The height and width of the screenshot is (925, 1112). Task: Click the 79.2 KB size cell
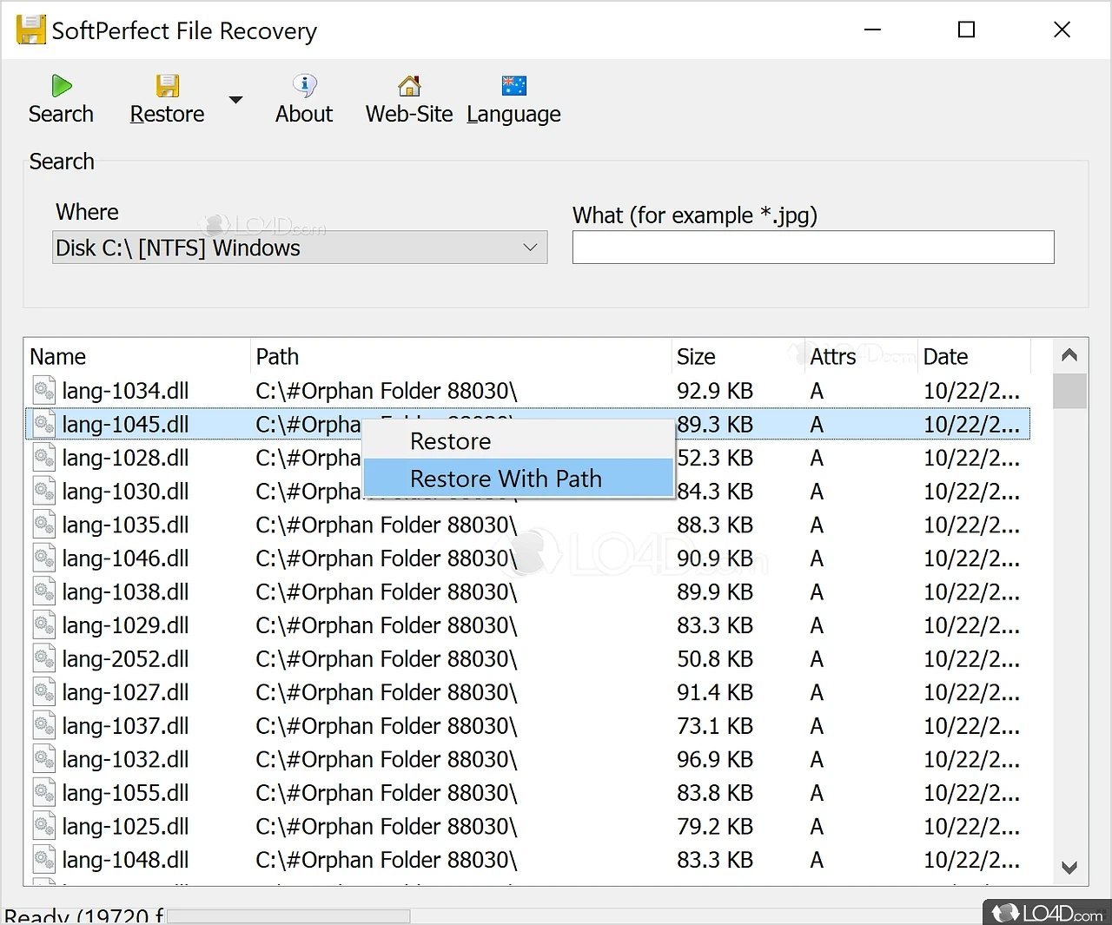coord(715,827)
